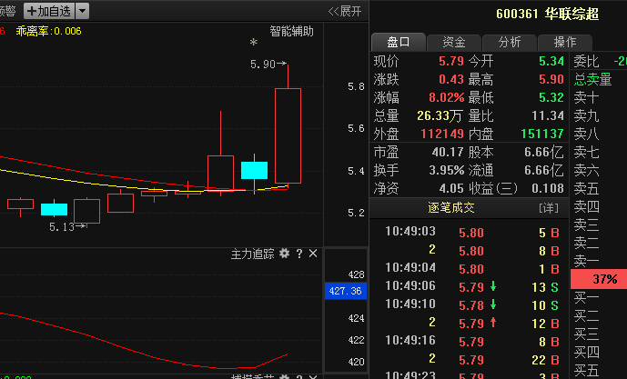Click the 乖离率:0.006 indicator label
The image size is (627, 379).
(x=48, y=31)
